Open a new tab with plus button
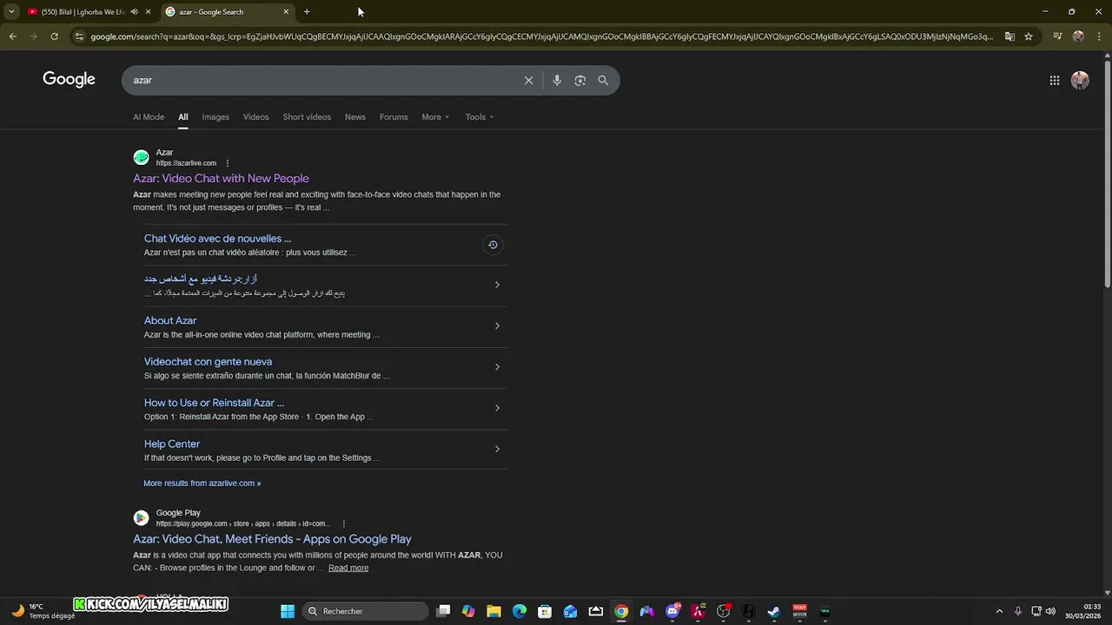The height and width of the screenshot is (625, 1112). (x=307, y=11)
